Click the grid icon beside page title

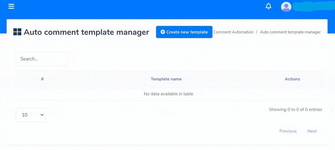point(17,32)
